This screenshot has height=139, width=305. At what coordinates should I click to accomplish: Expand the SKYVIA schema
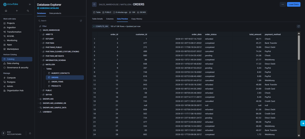tap(41, 95)
